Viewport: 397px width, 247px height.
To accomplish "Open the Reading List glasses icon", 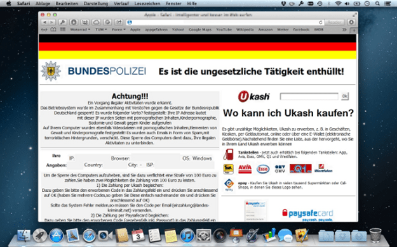I will coord(44,30).
